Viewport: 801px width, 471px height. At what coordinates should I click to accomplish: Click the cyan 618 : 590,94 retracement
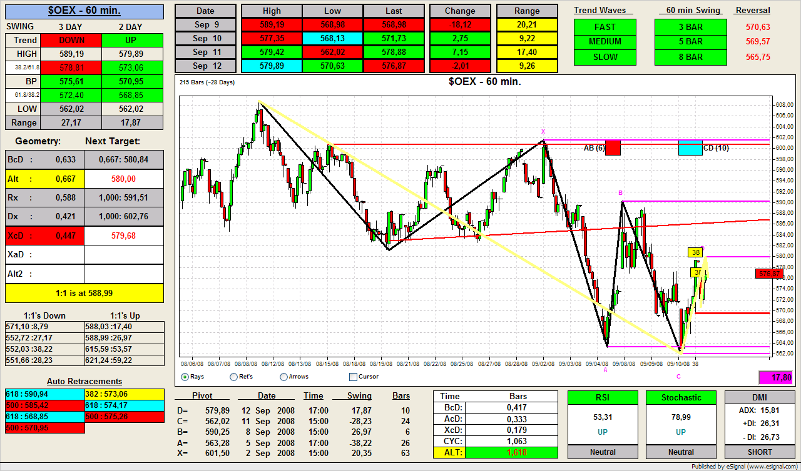click(x=44, y=394)
